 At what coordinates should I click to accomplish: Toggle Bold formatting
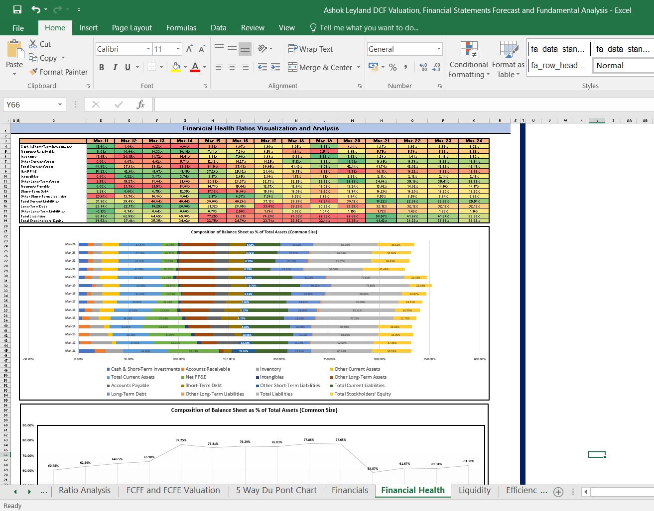pos(102,67)
